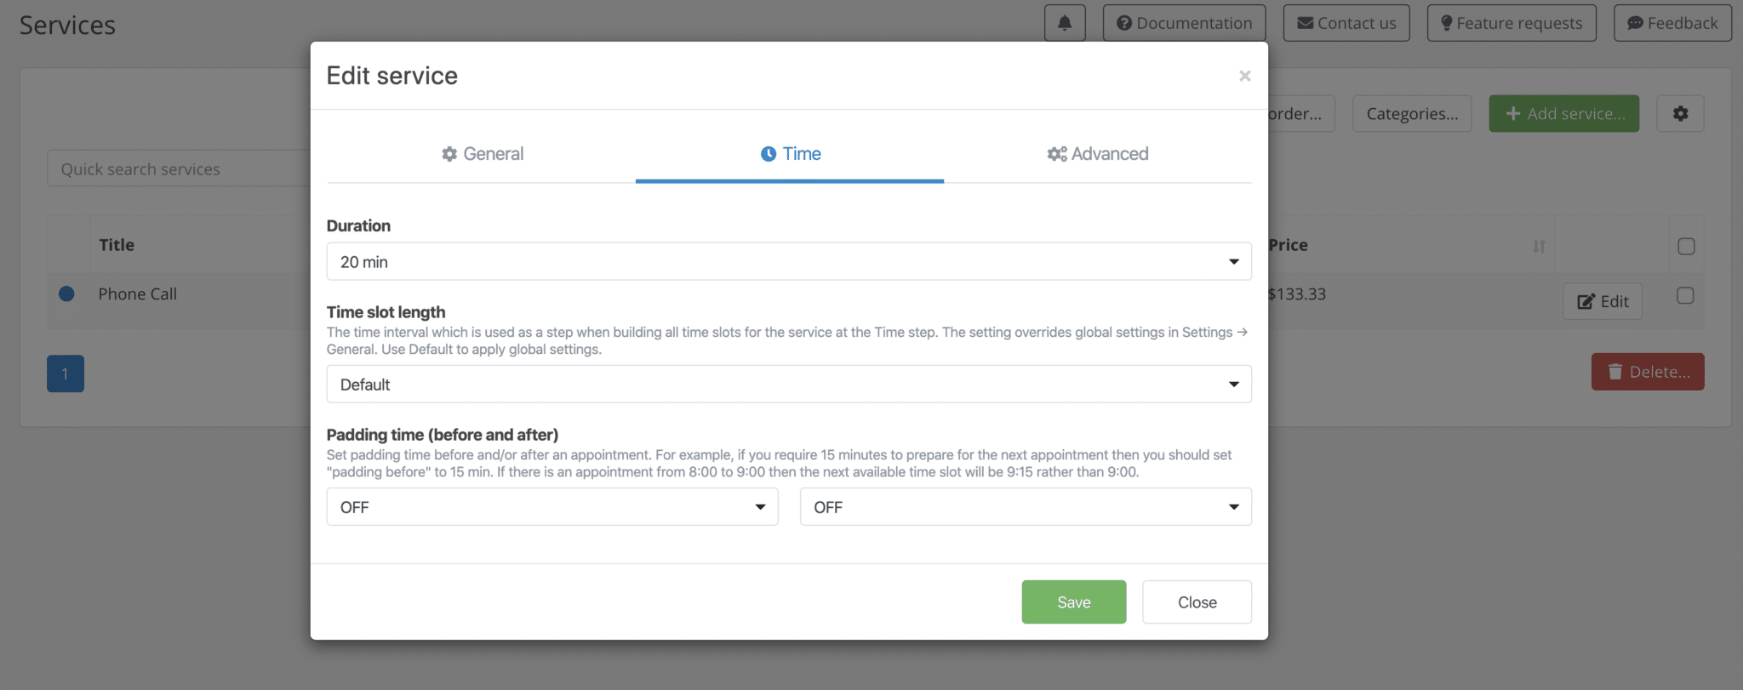Viewport: 1743px width, 690px height.
Task: Click the green Save button
Action: 1073,602
